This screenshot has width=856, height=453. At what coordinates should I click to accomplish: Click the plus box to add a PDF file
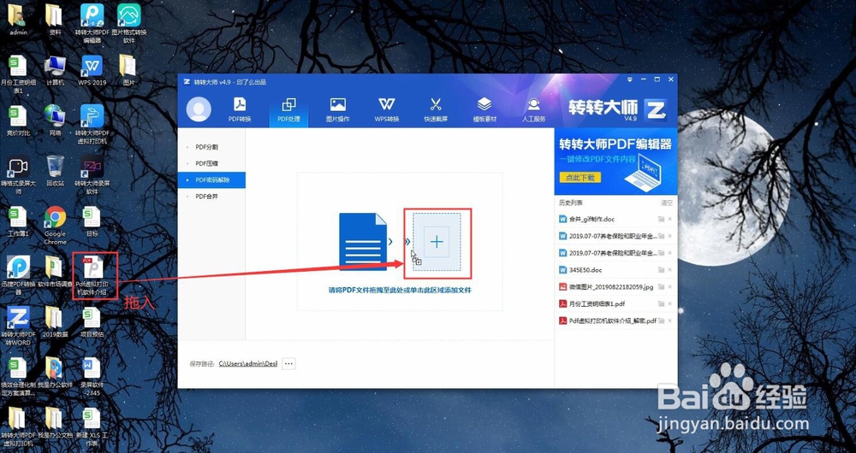click(437, 242)
